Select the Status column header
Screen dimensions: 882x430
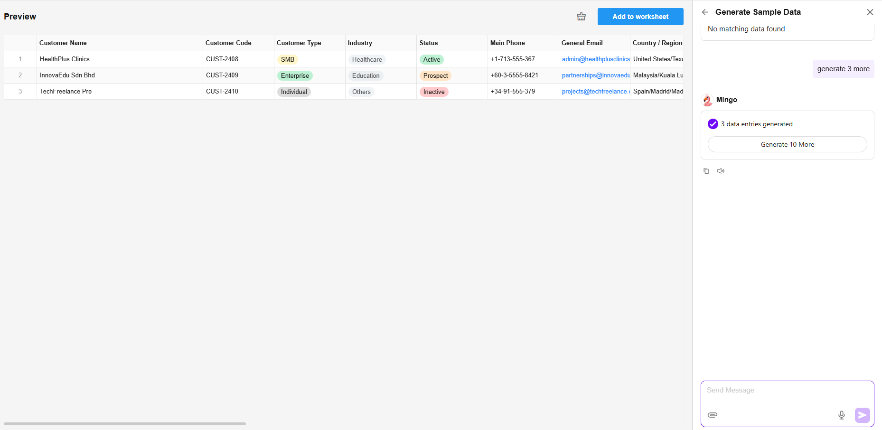(x=429, y=43)
